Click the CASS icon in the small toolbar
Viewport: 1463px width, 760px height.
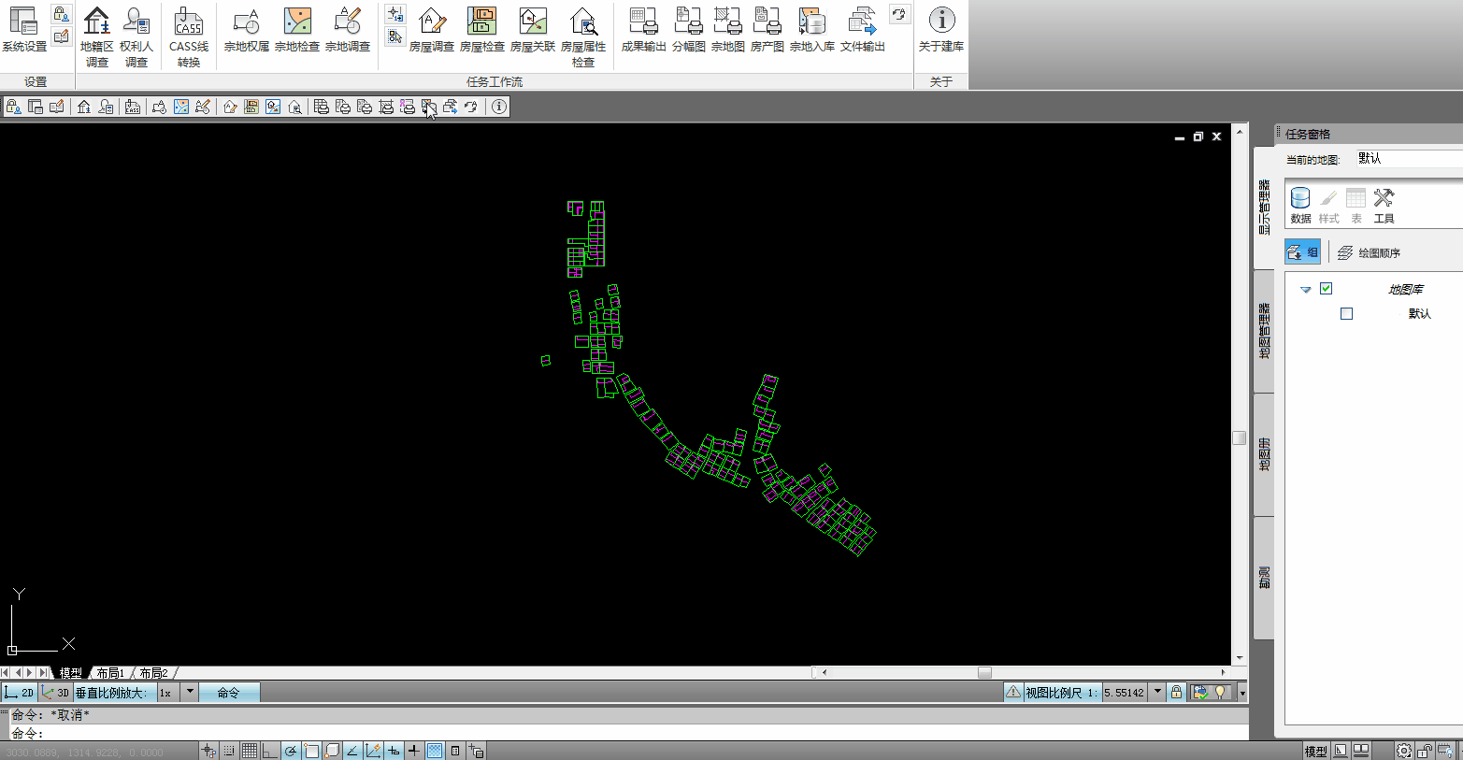point(132,107)
